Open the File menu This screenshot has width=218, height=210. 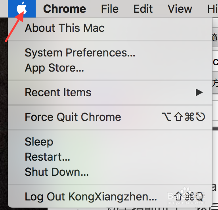(x=110, y=9)
